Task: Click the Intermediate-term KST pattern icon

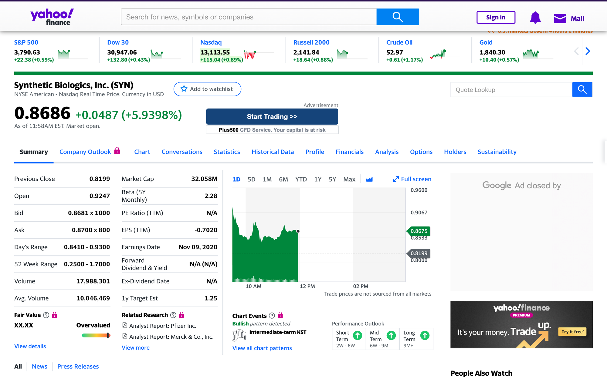Action: (239, 335)
